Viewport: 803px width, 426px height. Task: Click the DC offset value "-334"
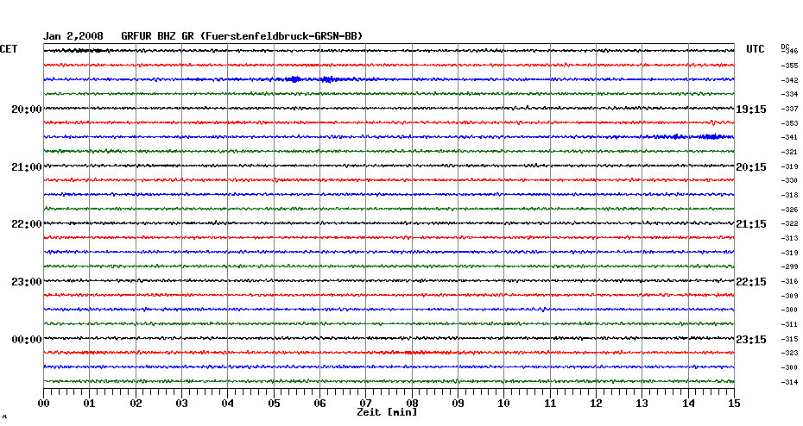pyautogui.click(x=790, y=95)
